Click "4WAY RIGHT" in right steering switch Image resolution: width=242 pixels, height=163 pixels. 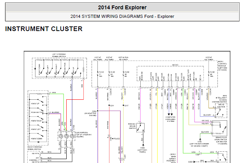37,121
